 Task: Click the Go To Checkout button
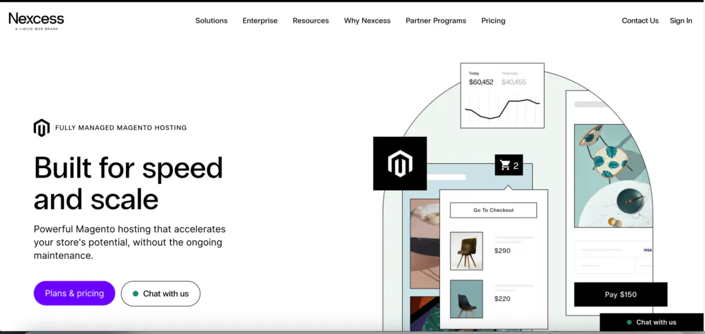coord(493,210)
